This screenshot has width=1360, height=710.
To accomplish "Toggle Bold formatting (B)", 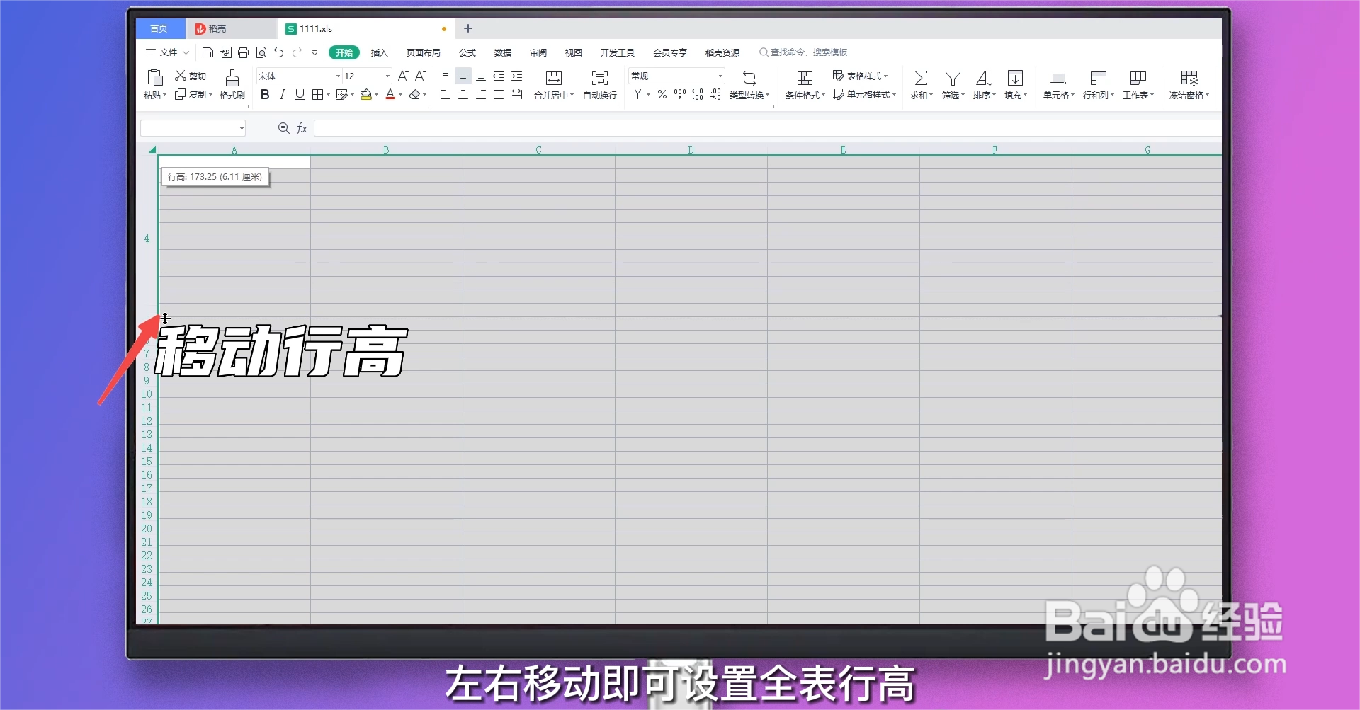I will [x=265, y=94].
